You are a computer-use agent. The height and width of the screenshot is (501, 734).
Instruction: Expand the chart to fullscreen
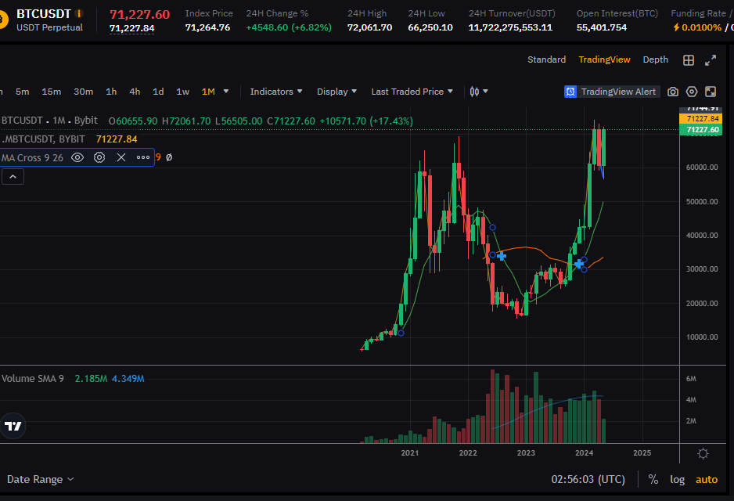pyautogui.click(x=711, y=60)
